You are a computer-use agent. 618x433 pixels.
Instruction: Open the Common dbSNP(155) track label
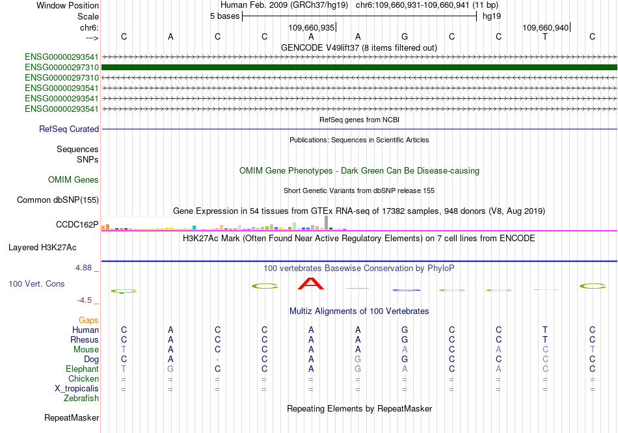[58, 200]
